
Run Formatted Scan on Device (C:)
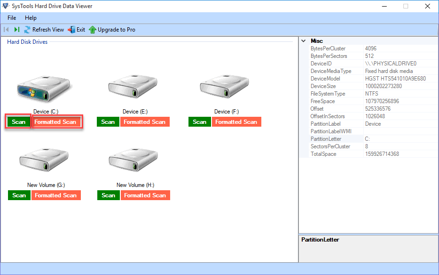[55, 122]
